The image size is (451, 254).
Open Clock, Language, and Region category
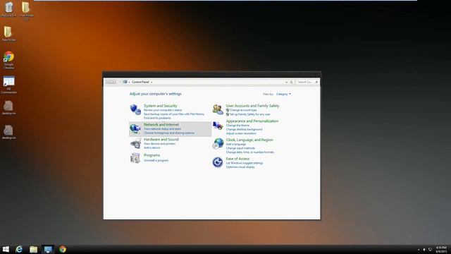pos(249,140)
